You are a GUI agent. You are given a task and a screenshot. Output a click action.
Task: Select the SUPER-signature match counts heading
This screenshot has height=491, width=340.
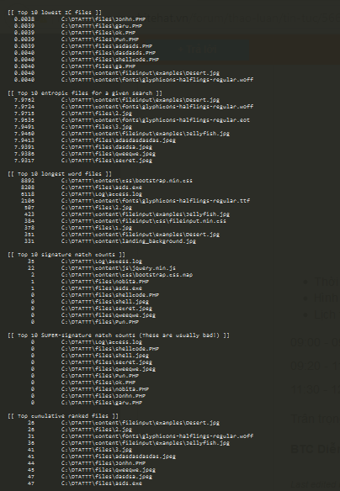tap(119, 335)
